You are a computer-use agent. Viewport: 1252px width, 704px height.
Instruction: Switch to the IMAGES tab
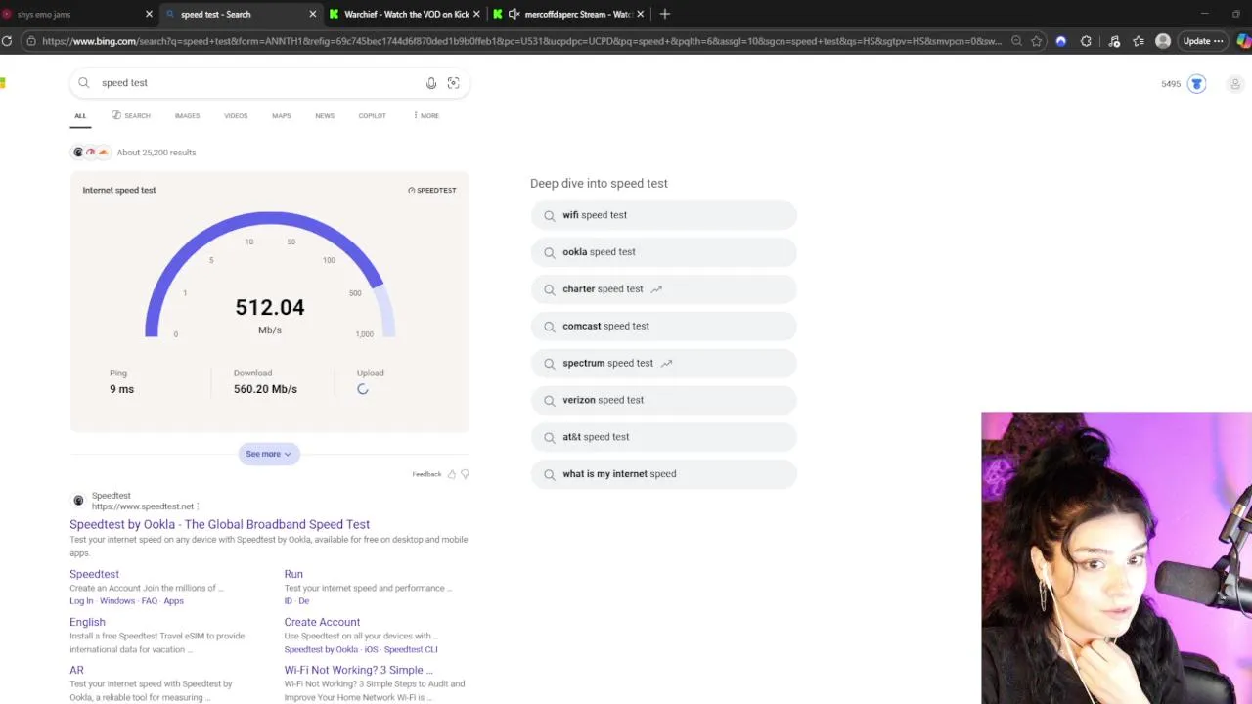187,115
